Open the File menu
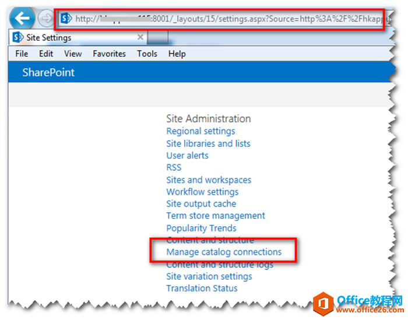This screenshot has width=408, height=320. (x=22, y=54)
